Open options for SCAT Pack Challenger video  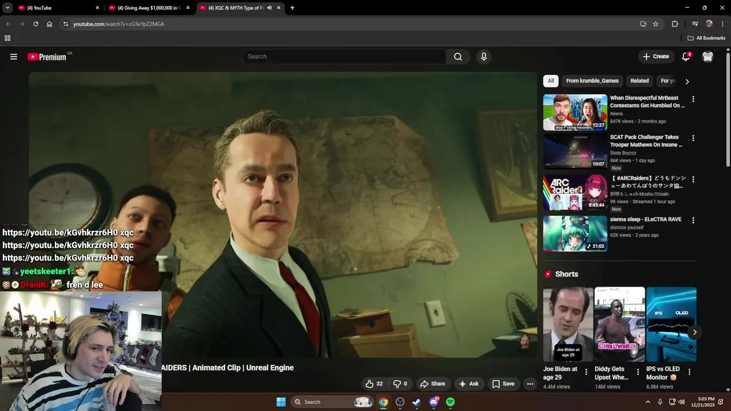[x=693, y=138]
